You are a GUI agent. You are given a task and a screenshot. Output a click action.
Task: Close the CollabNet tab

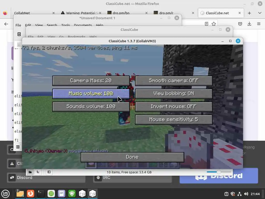tap(53, 13)
